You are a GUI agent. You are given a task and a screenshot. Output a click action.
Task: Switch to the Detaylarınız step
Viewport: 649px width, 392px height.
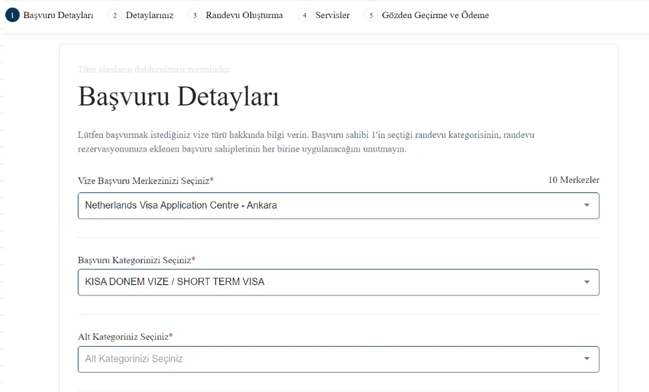point(149,14)
